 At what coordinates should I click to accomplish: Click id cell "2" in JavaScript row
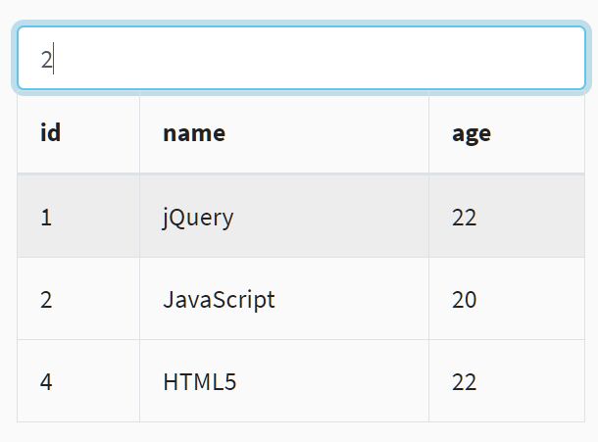46,299
